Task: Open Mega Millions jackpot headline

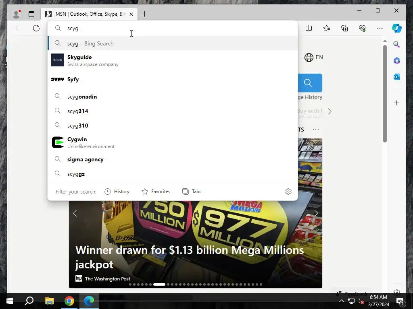Action: click(190, 257)
